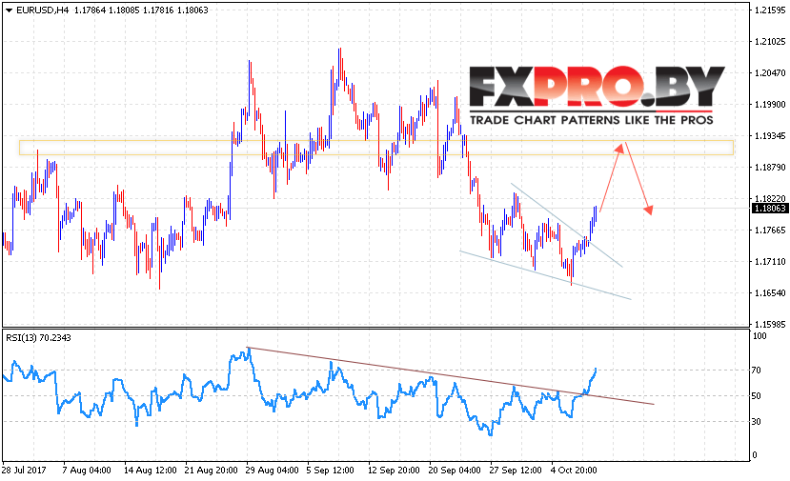Select the time axis label 28 Jul 2017
This screenshot has width=790, height=481.
[x=24, y=470]
